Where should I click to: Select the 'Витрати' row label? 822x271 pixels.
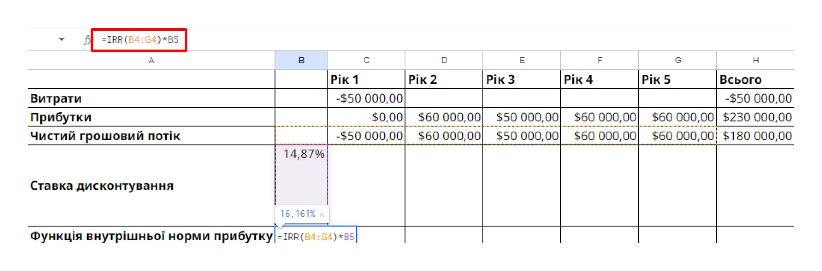(151, 98)
